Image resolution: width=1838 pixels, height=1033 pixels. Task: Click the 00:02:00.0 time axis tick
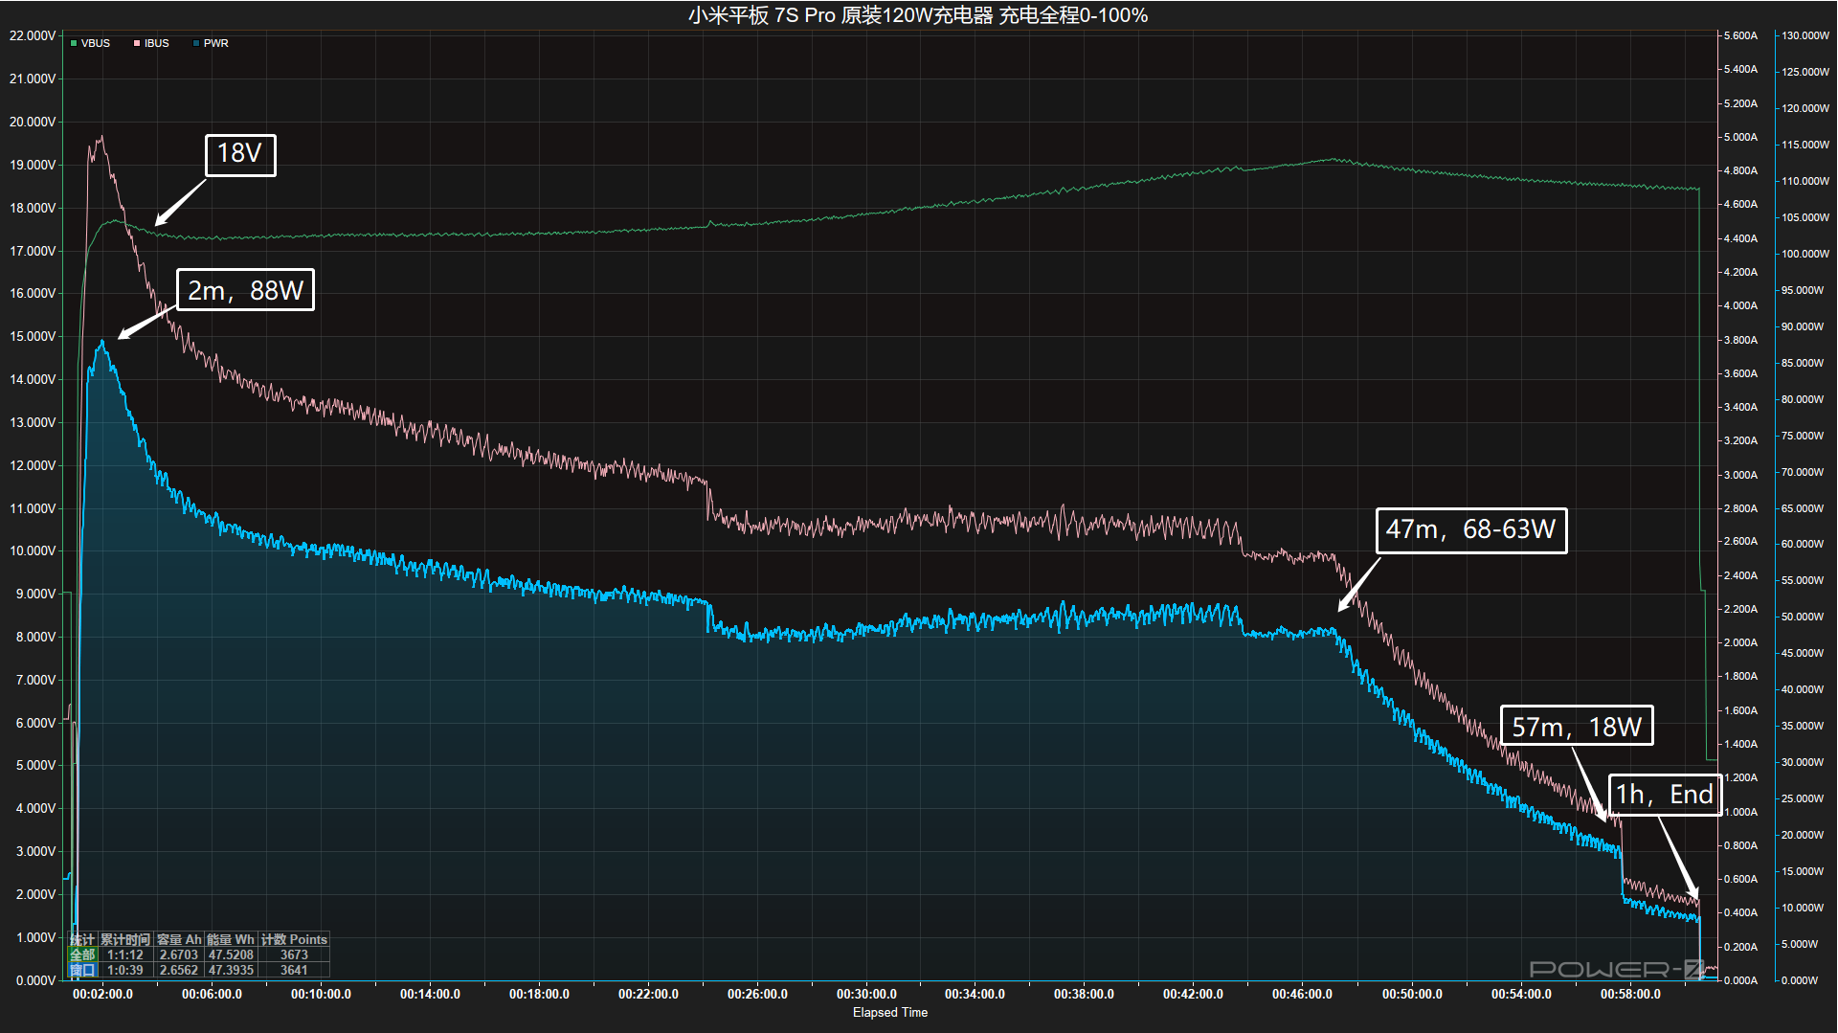click(x=102, y=994)
